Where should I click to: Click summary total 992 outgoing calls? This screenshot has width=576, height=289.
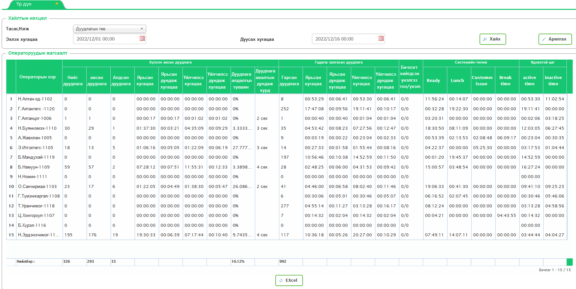(x=283, y=262)
